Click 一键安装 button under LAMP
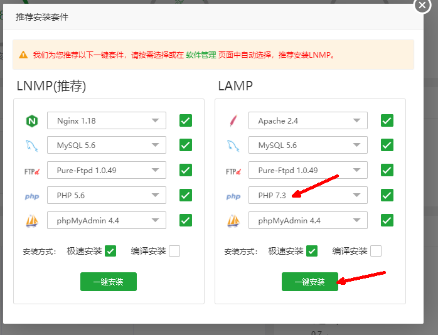 tap(310, 282)
